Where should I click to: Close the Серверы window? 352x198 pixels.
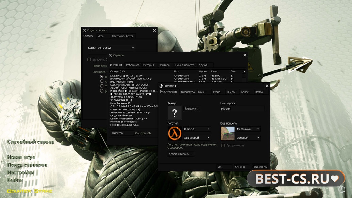(x=245, y=55)
